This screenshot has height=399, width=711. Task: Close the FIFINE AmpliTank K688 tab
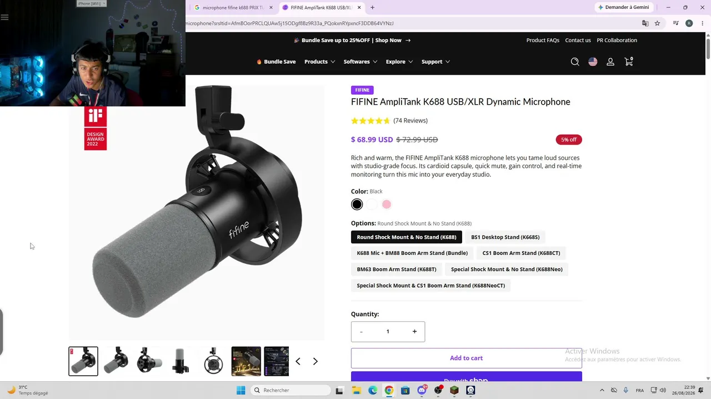click(x=359, y=8)
